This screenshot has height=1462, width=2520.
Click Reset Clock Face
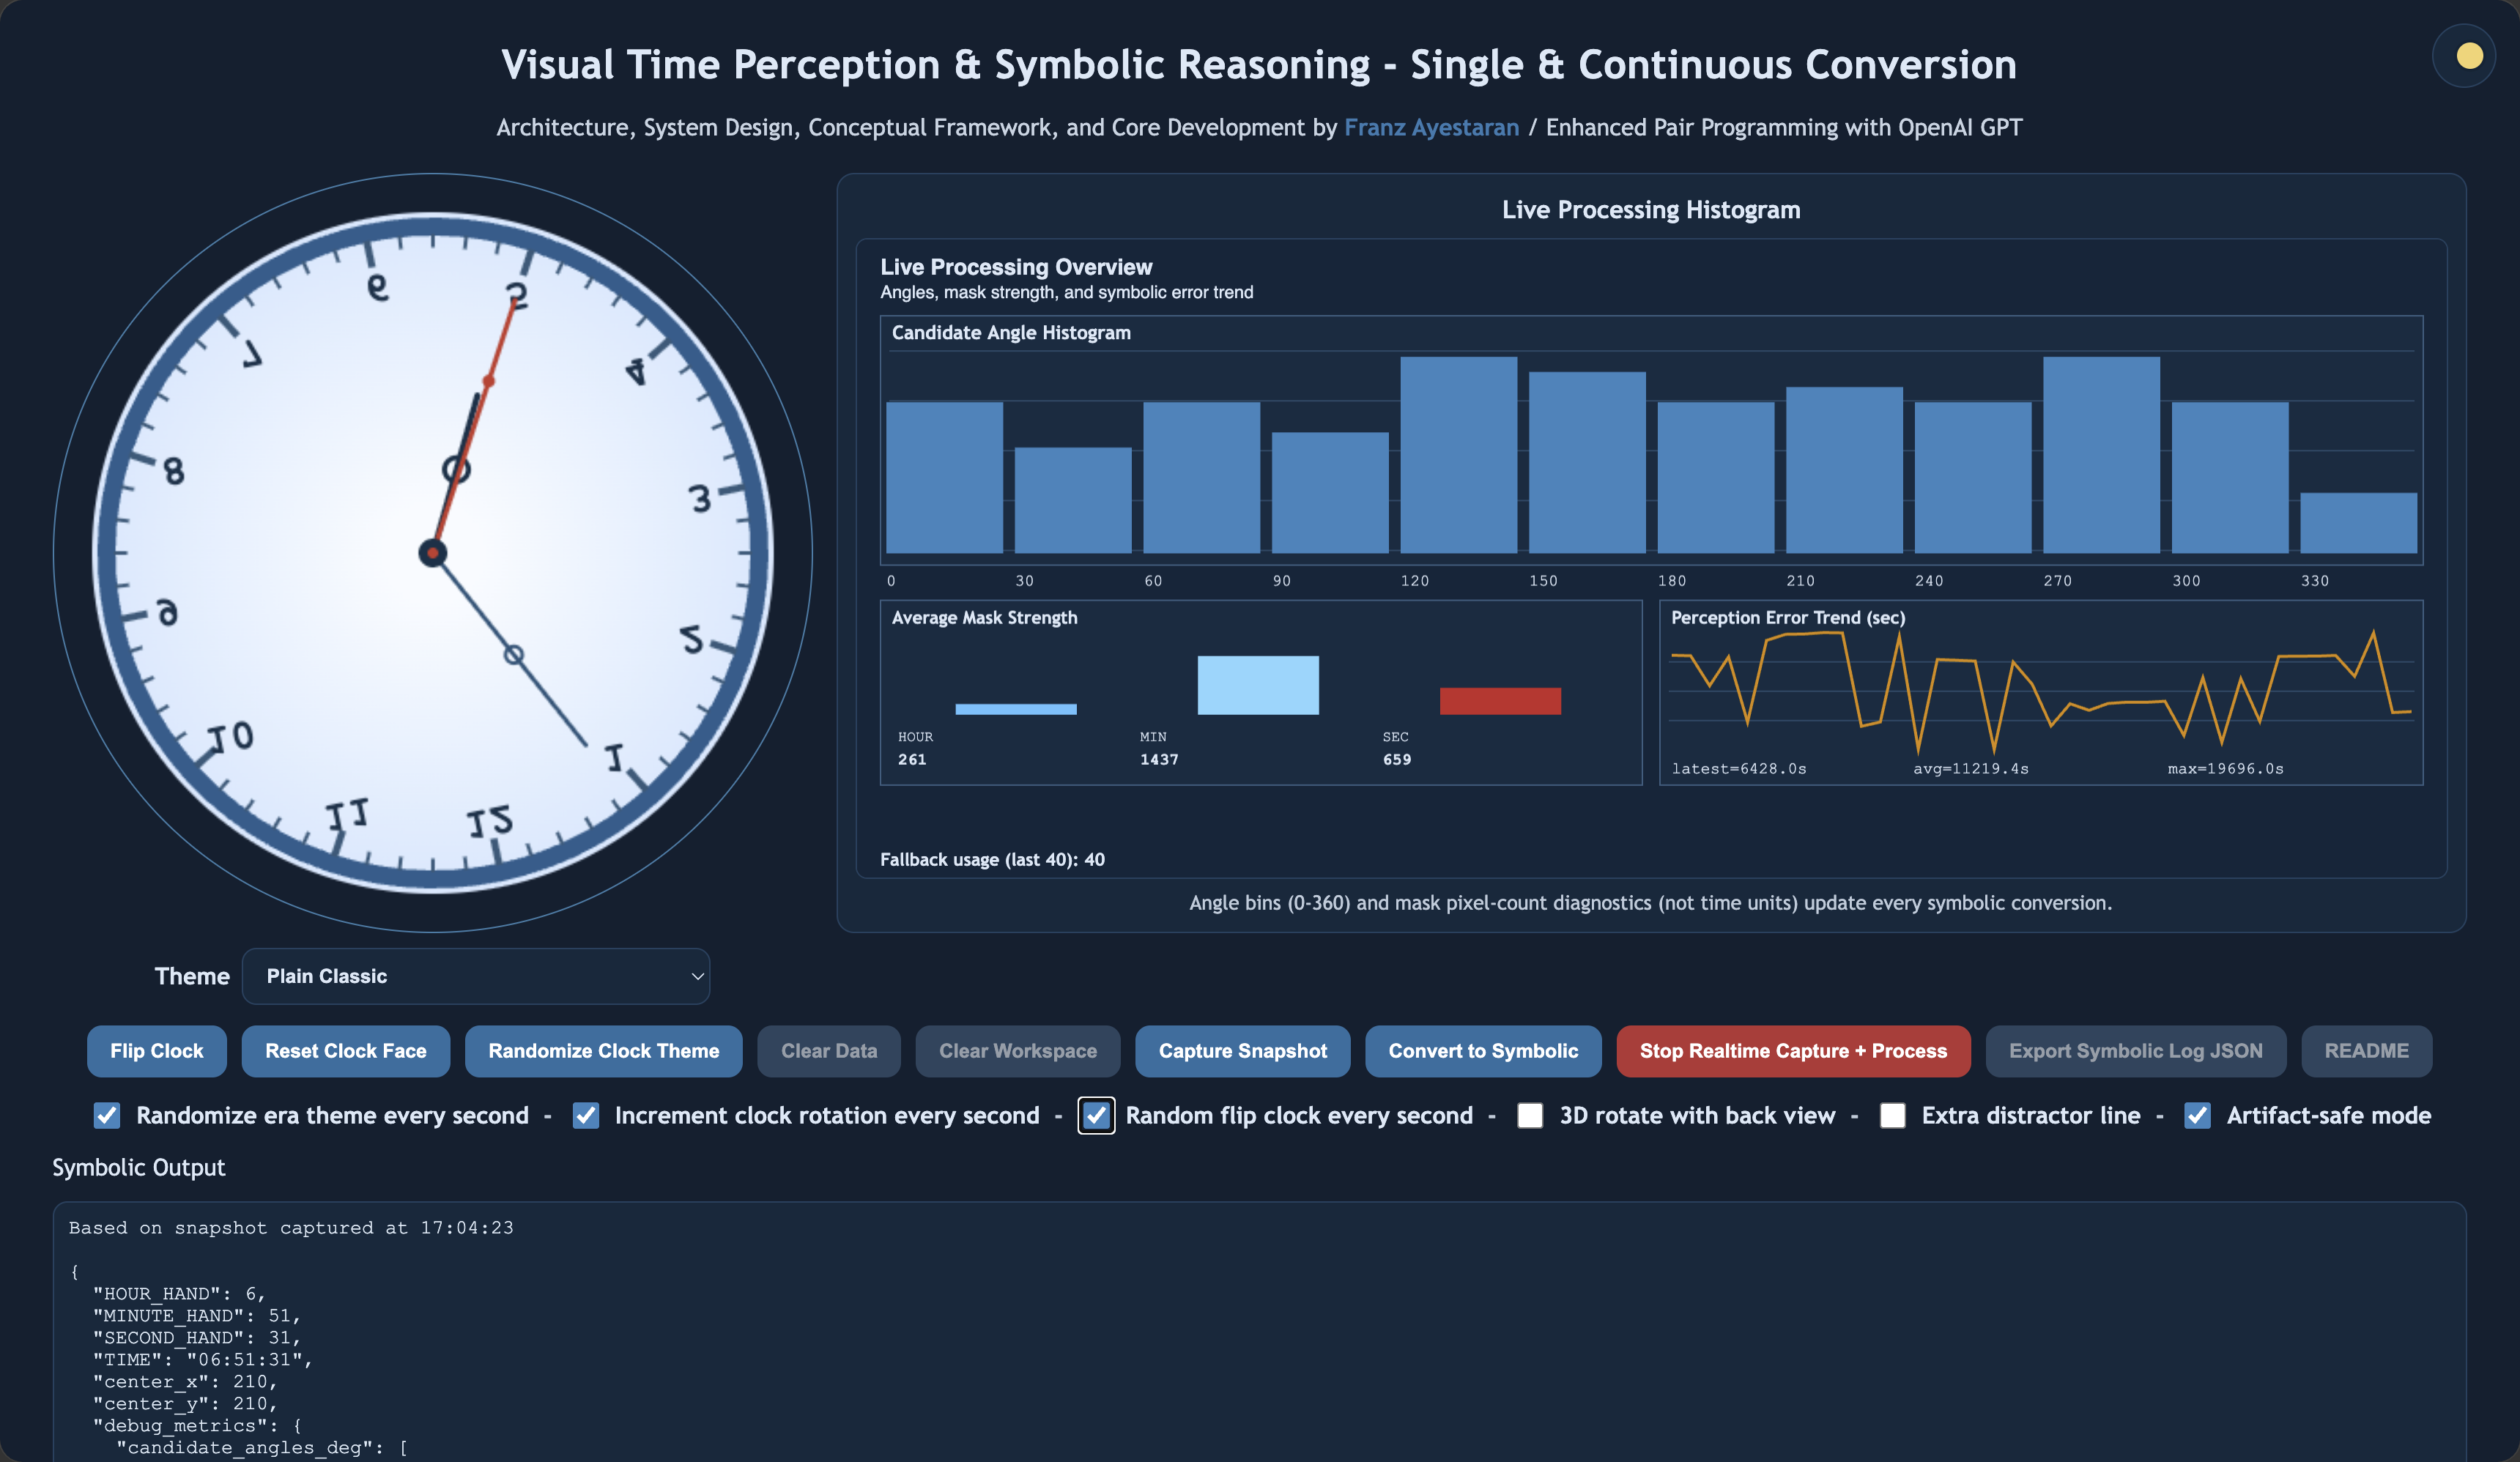point(346,1051)
